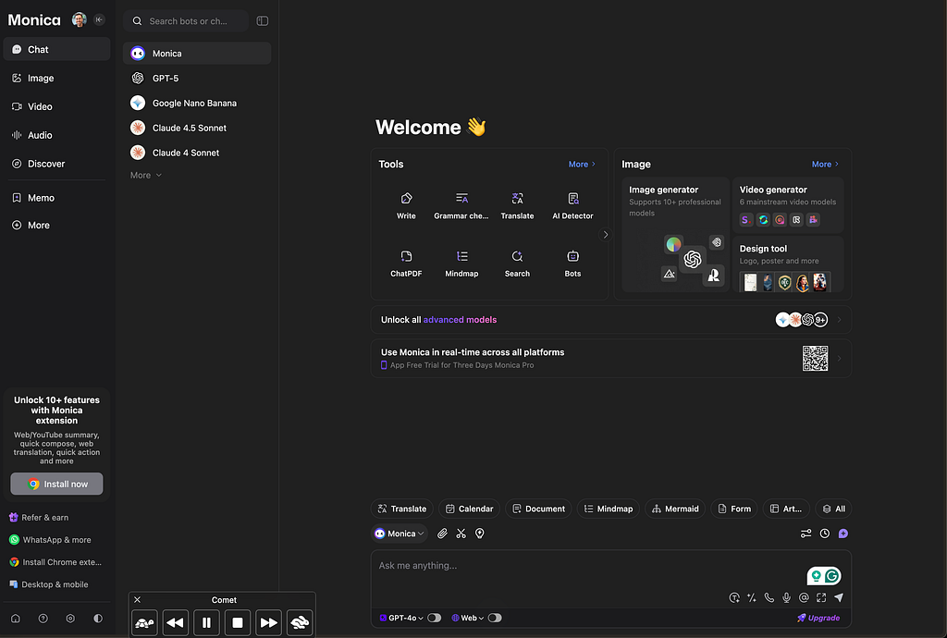Image resolution: width=947 pixels, height=638 pixels.
Task: Open the Translate tool in Tools card
Action: (x=517, y=205)
